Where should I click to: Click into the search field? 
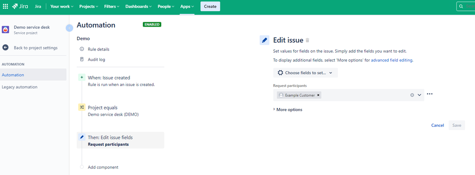pyautogui.click(x=465, y=6)
